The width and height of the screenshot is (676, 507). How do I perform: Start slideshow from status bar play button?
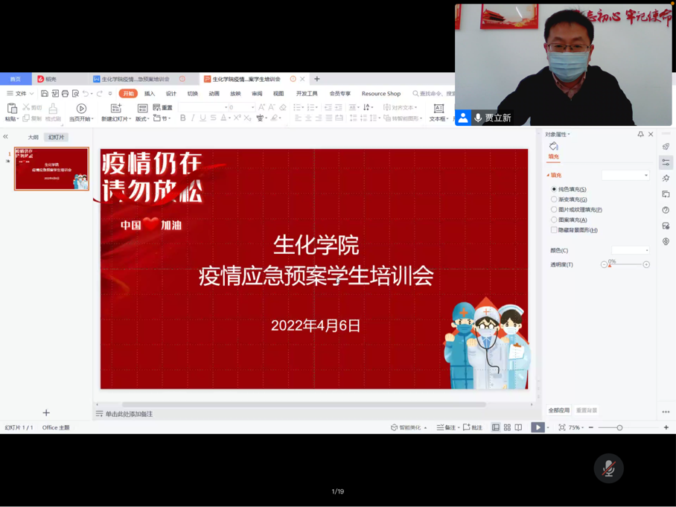(x=537, y=427)
